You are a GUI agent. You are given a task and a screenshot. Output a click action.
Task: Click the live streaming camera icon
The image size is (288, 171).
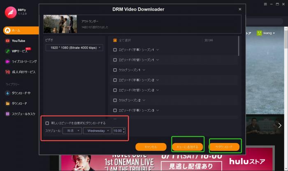tap(7, 62)
